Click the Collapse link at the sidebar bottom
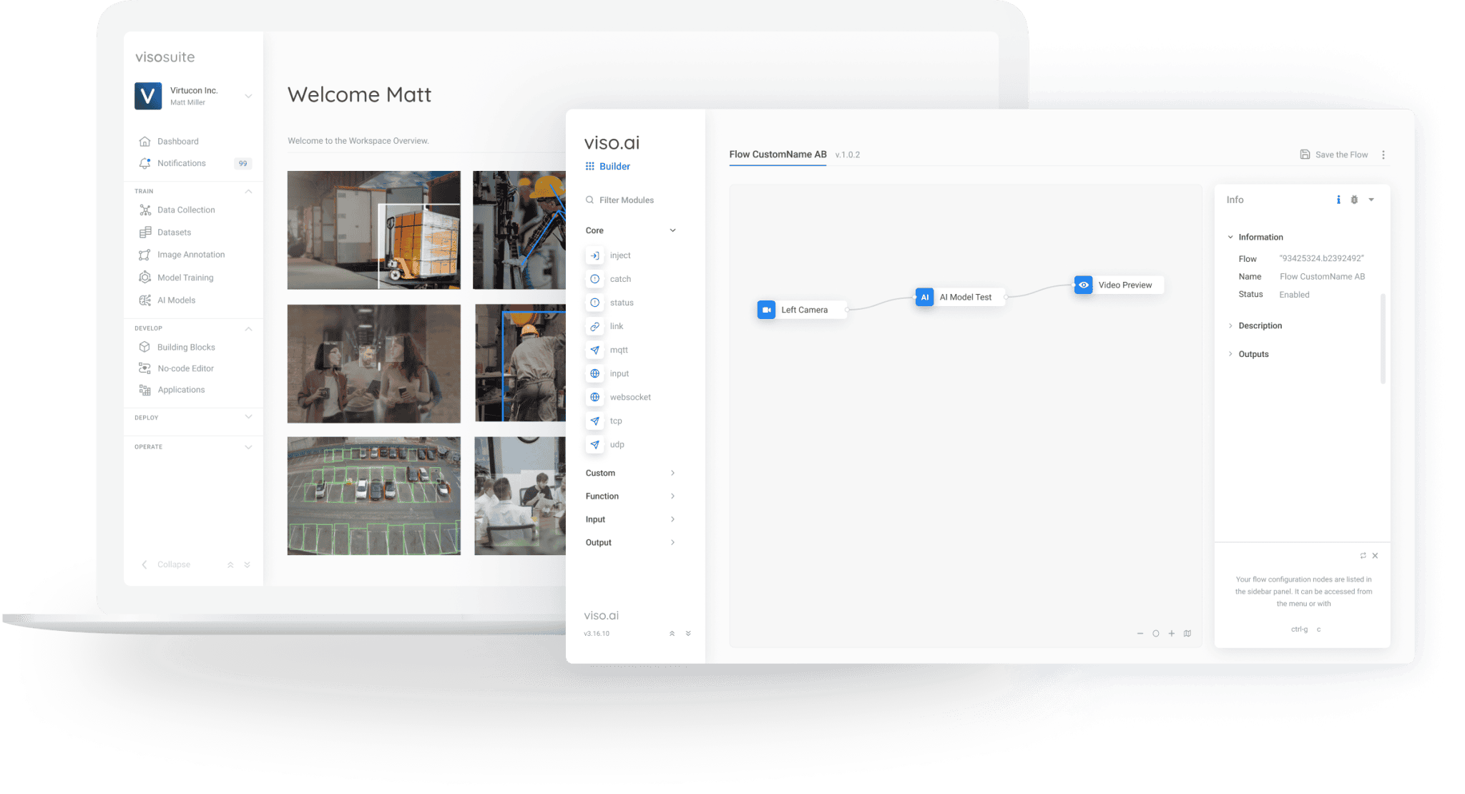This screenshot has height=794, width=1465. click(173, 564)
